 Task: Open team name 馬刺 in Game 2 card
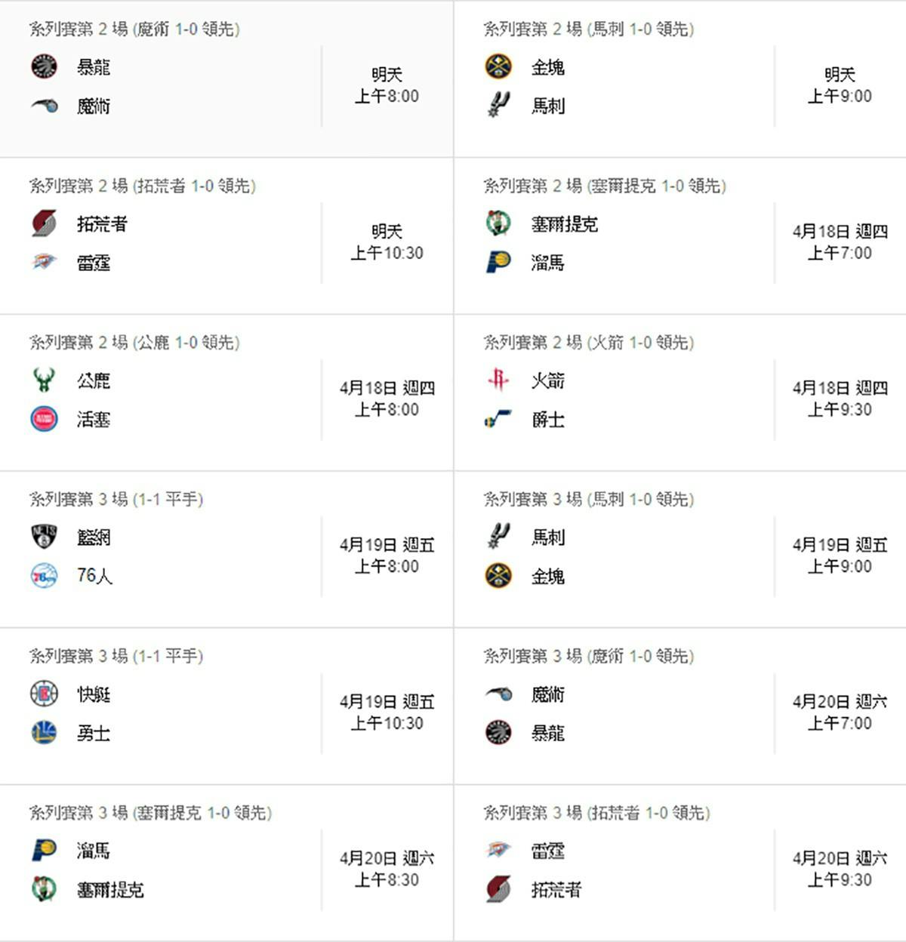tap(548, 106)
